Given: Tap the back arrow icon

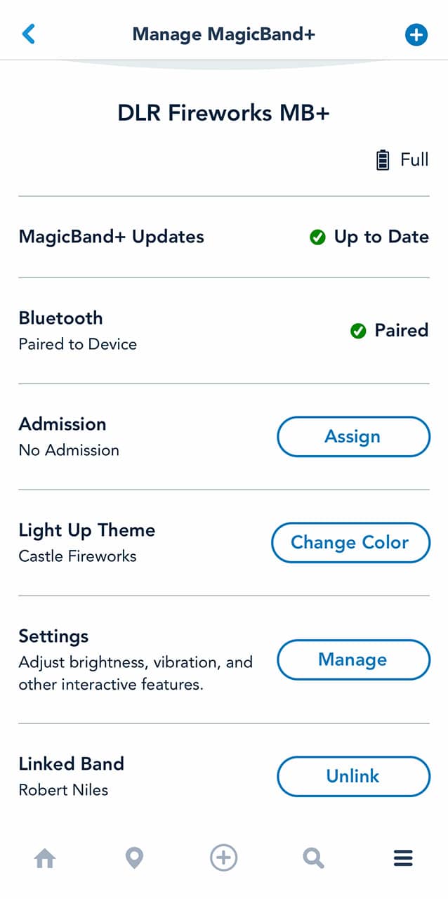Looking at the screenshot, I should [x=29, y=34].
